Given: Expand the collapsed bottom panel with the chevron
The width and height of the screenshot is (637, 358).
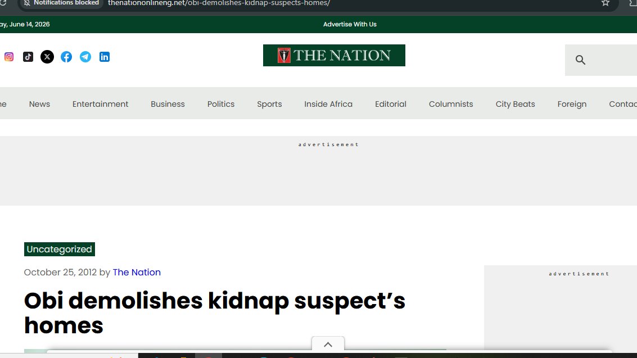Looking at the screenshot, I should click(x=328, y=344).
